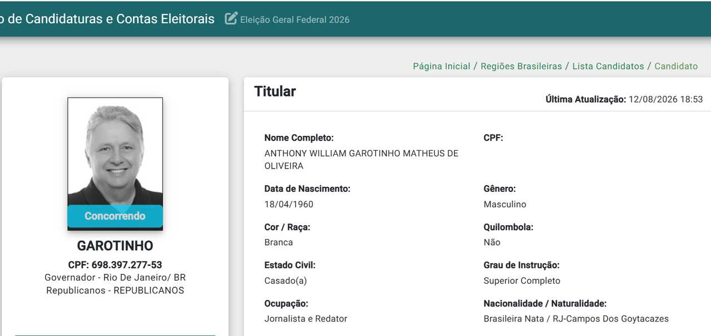This screenshot has width=711, height=336.
Task: Click the Superior Completo education value
Action: click(522, 281)
